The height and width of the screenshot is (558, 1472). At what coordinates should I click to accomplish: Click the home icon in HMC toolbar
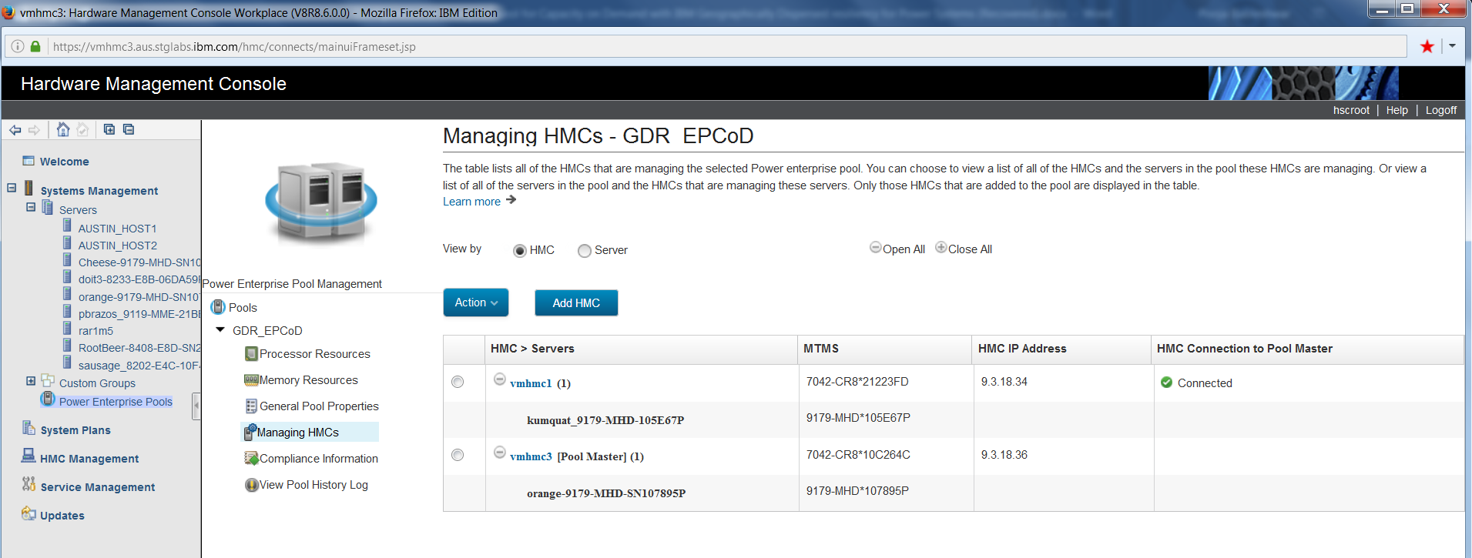pos(63,129)
